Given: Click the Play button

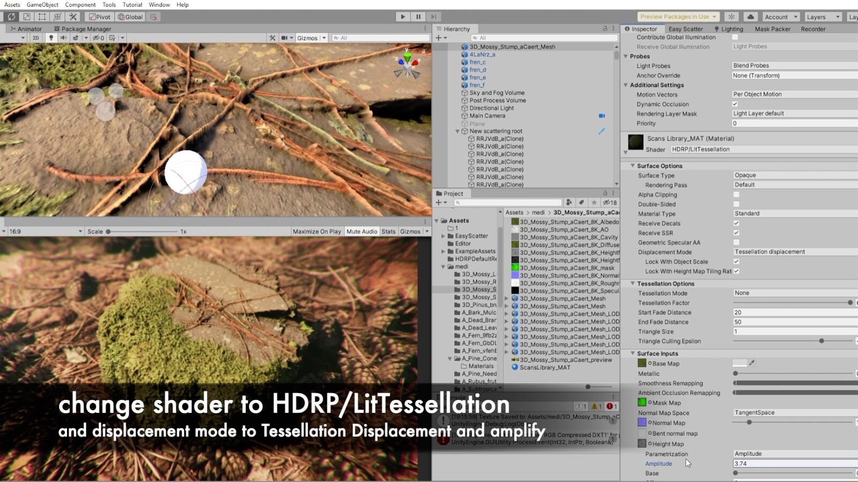Looking at the screenshot, I should 403,17.
